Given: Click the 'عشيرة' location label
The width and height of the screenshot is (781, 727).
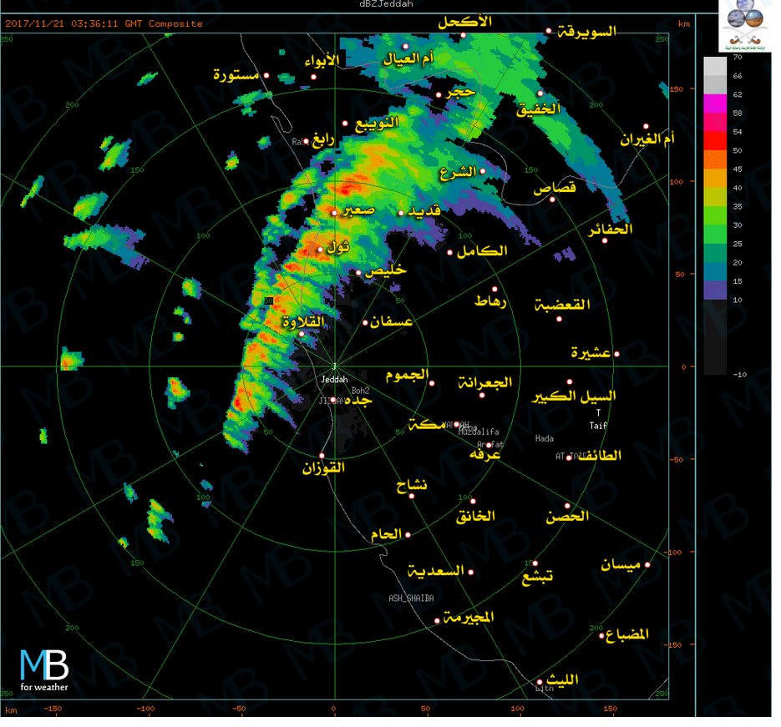Looking at the screenshot, I should click(x=591, y=353).
